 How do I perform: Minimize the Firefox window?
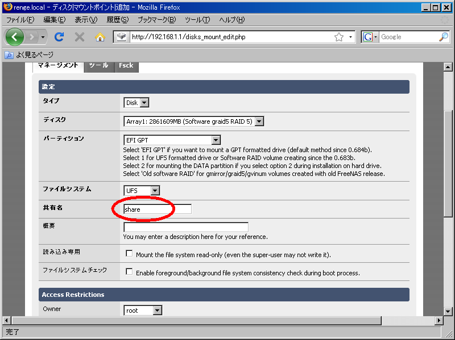tap(425, 7)
